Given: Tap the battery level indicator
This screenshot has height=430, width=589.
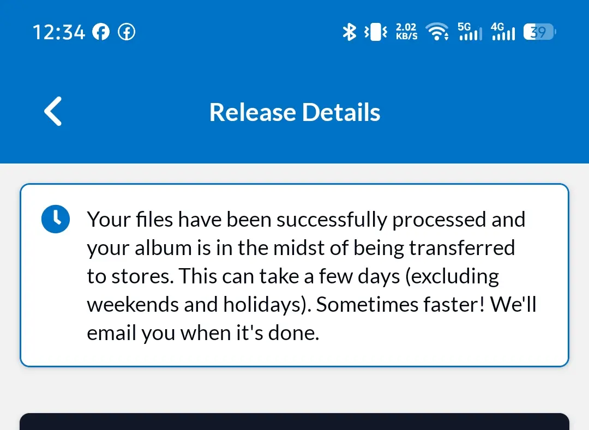Looking at the screenshot, I should (x=540, y=32).
